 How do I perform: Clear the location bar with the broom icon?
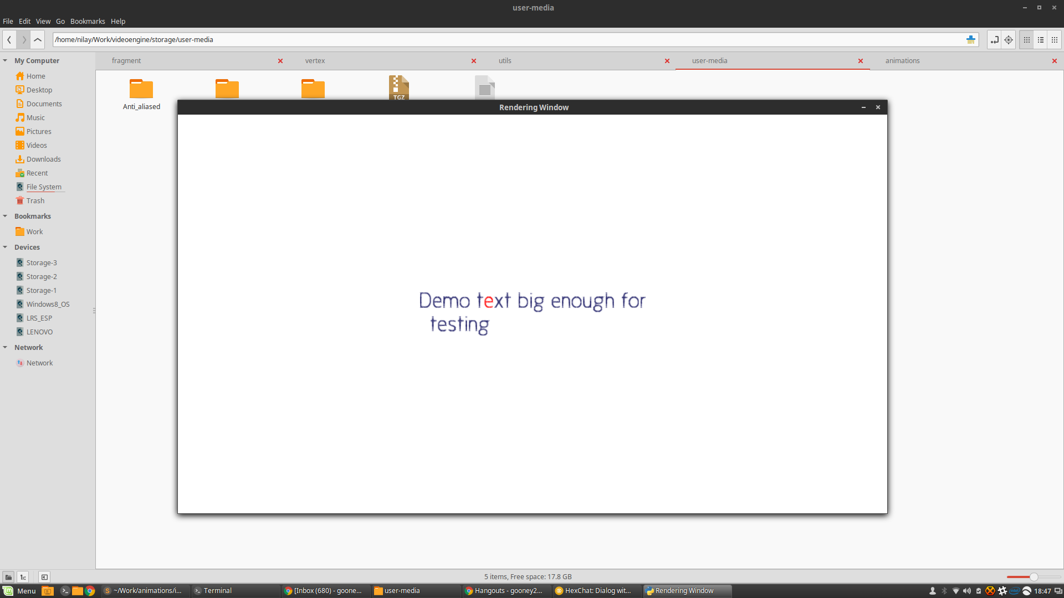[971, 40]
